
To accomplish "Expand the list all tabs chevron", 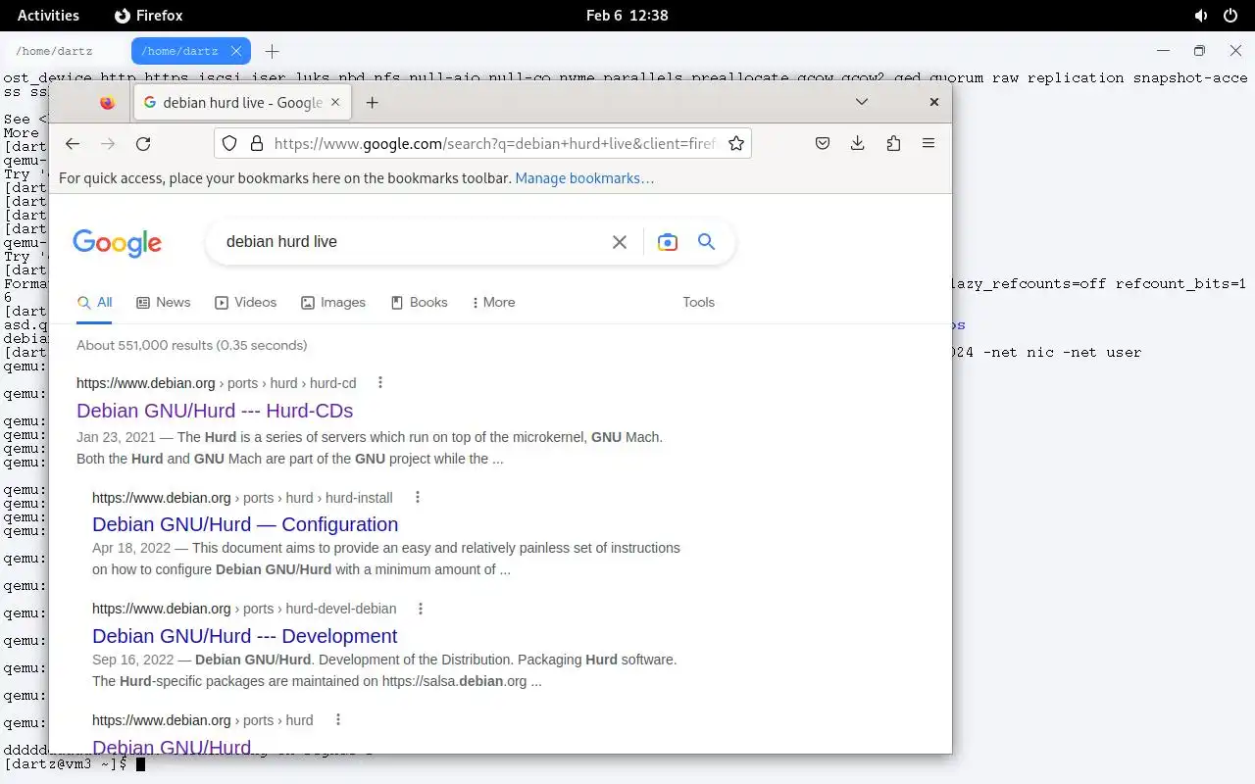I will pos(862,102).
